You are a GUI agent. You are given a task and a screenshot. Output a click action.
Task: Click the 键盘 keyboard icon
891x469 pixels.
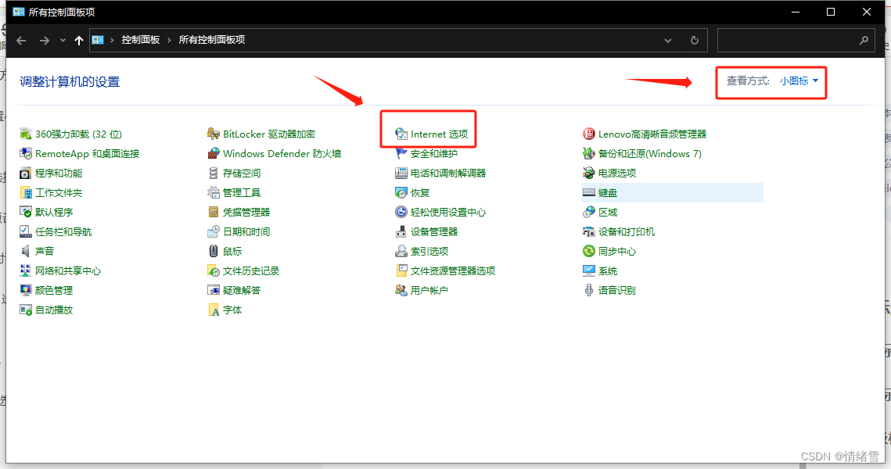pyautogui.click(x=589, y=192)
